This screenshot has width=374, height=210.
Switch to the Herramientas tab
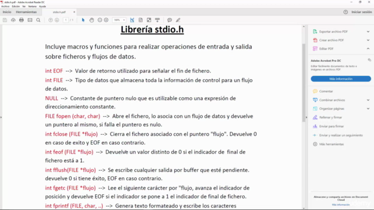click(26, 12)
